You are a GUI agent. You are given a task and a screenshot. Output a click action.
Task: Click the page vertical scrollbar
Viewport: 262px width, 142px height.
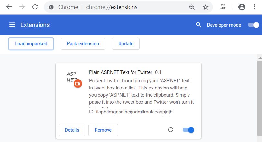(260, 98)
